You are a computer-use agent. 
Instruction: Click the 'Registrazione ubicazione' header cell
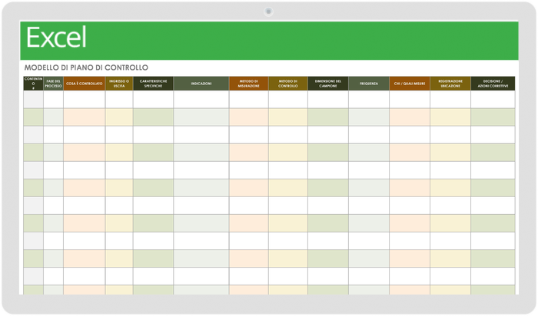[x=450, y=84]
